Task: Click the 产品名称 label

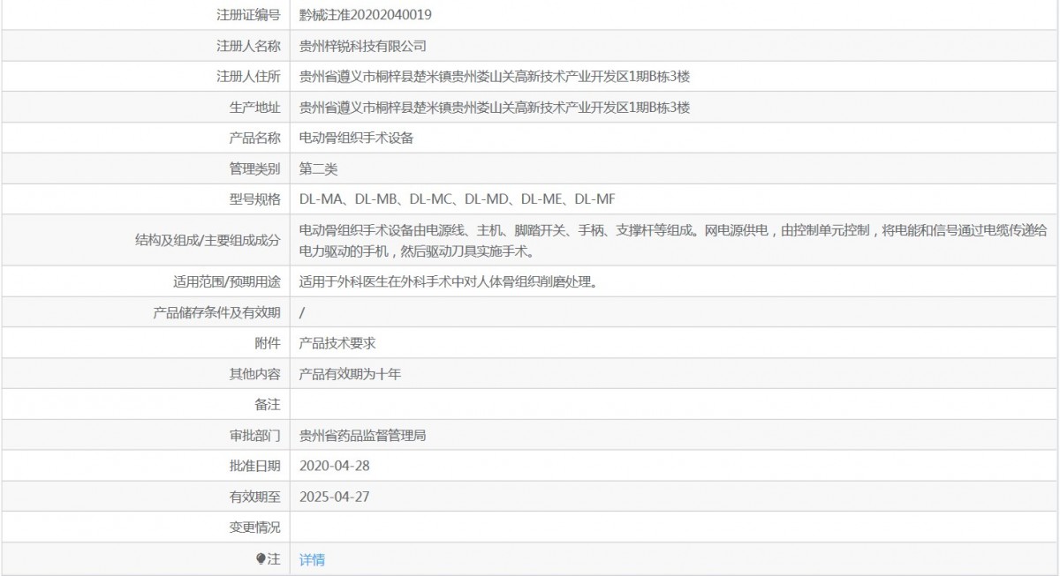Action: click(254, 138)
